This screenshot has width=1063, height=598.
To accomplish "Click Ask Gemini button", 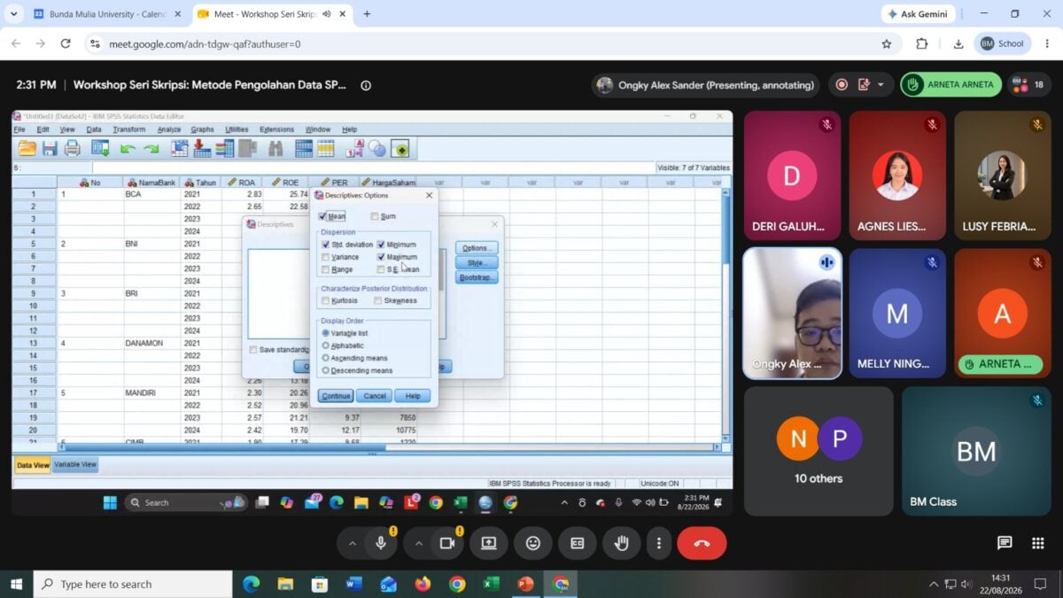I will pyautogui.click(x=918, y=14).
